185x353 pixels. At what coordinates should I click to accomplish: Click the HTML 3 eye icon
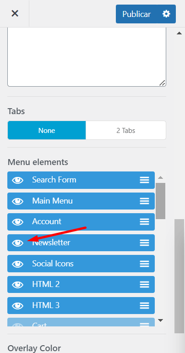pyautogui.click(x=17, y=305)
